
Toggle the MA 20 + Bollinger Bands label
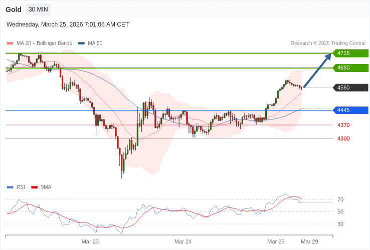(x=44, y=43)
